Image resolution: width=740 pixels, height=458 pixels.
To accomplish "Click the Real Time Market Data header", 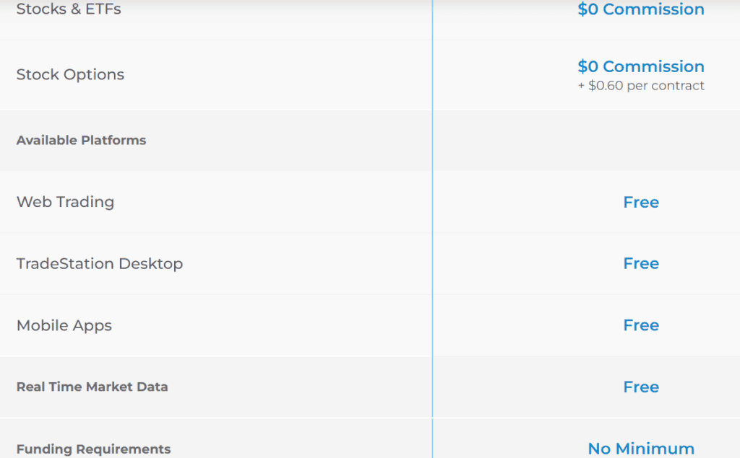I will 92,387.
